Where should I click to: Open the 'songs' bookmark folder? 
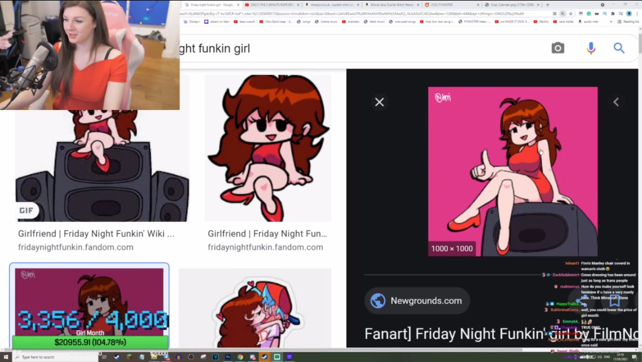click(x=304, y=21)
